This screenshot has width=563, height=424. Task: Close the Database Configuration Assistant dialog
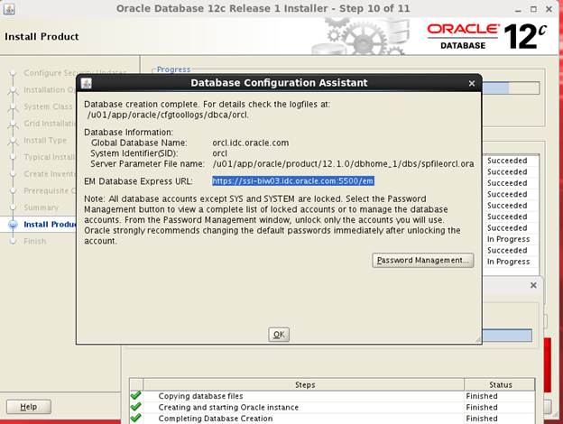(472, 83)
